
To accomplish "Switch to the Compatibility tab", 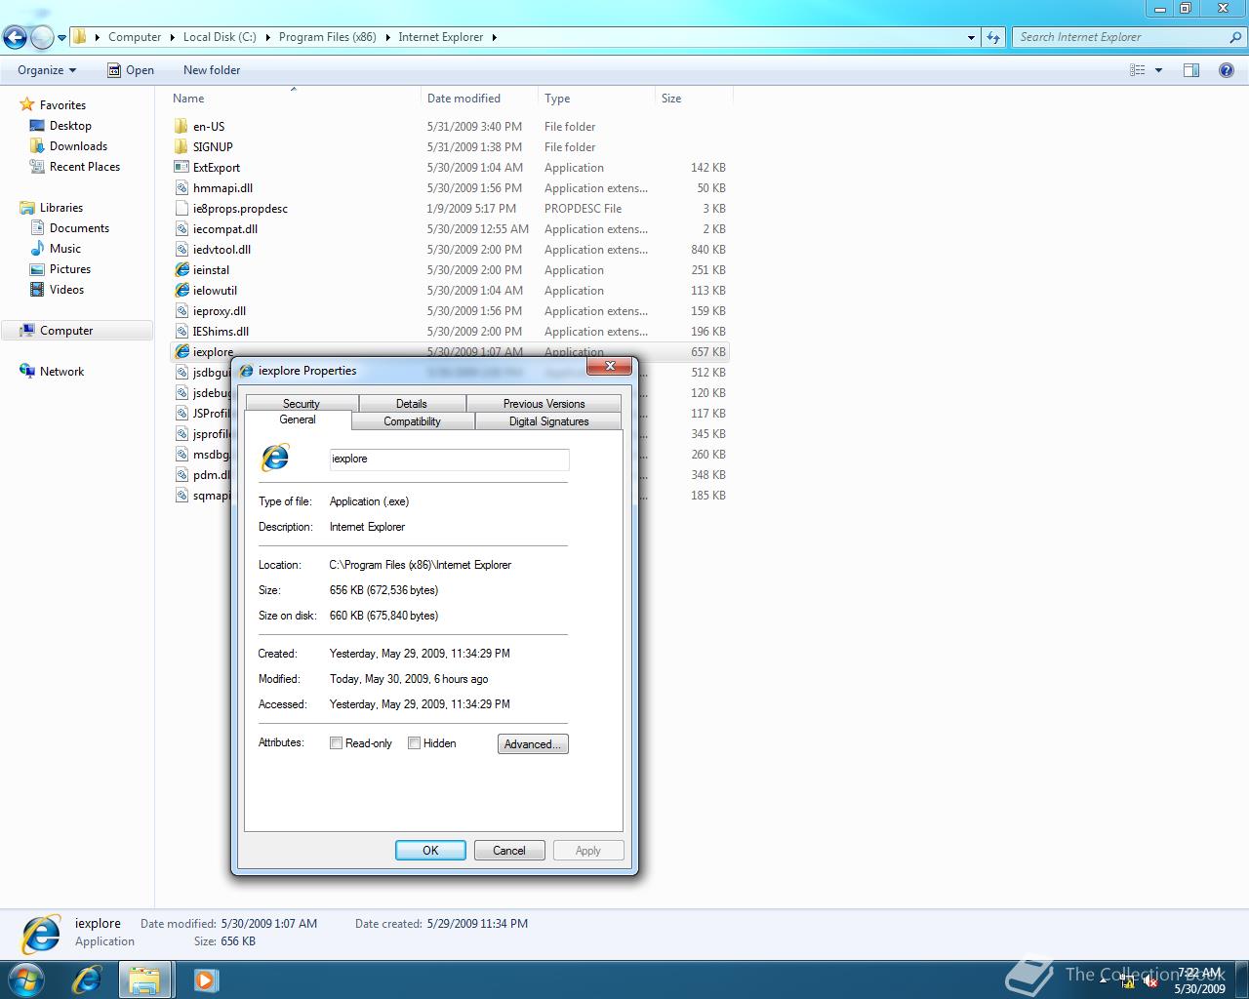I will pos(412,421).
